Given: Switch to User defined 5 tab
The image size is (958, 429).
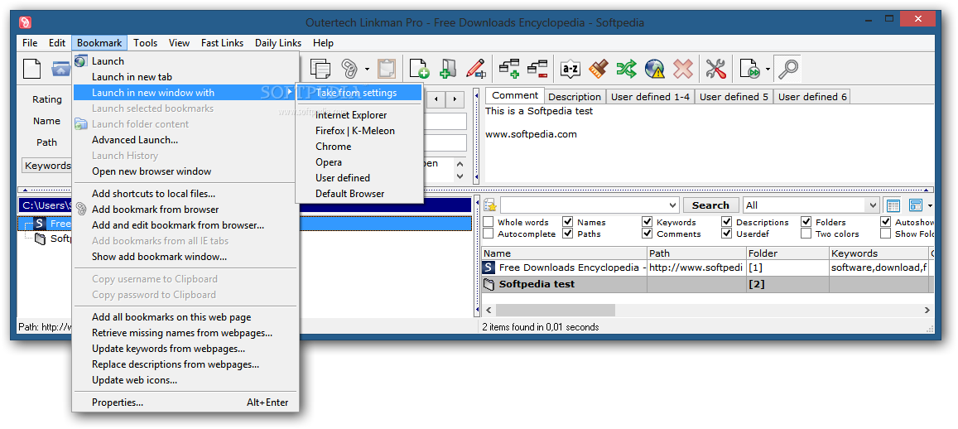Looking at the screenshot, I should coord(734,97).
